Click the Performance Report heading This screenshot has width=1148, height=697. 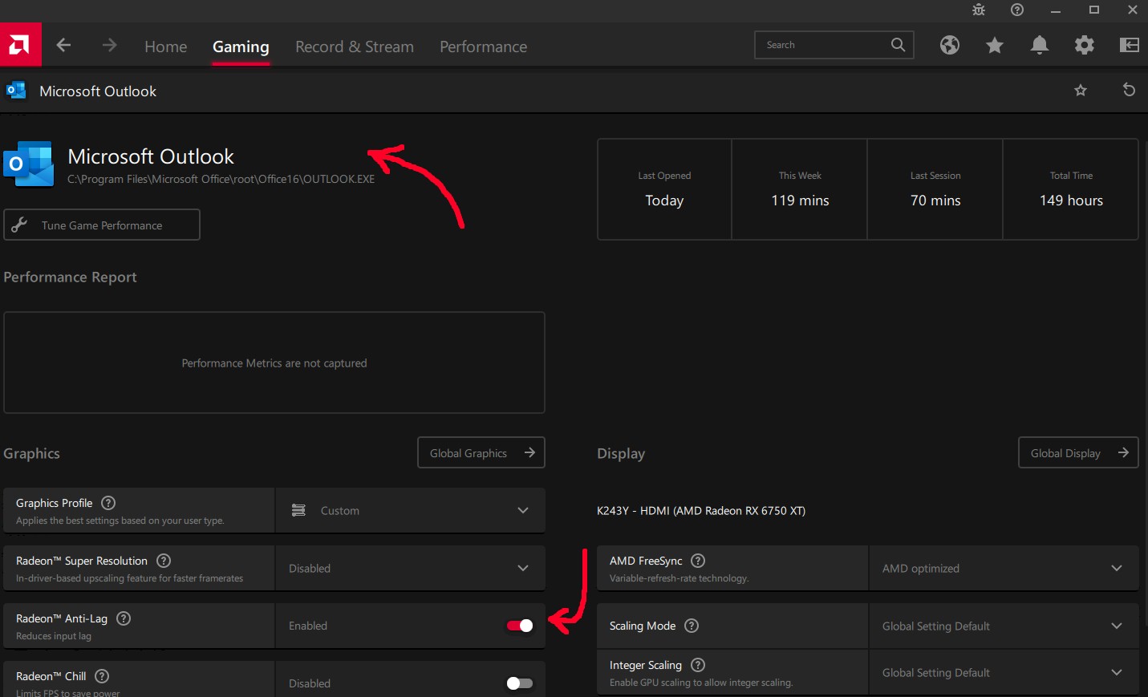point(70,277)
